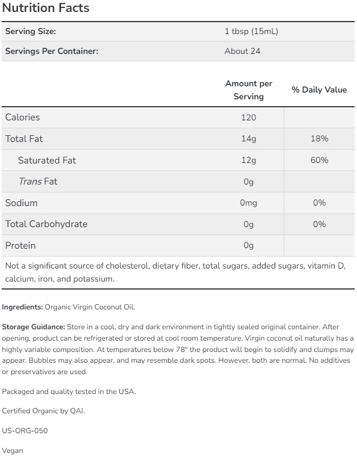Screen dimensions: 357x457
Task: Click the Storage Guidance bold label
Action: pos(33,327)
